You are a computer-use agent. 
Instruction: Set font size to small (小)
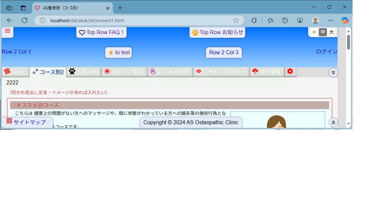point(314,32)
